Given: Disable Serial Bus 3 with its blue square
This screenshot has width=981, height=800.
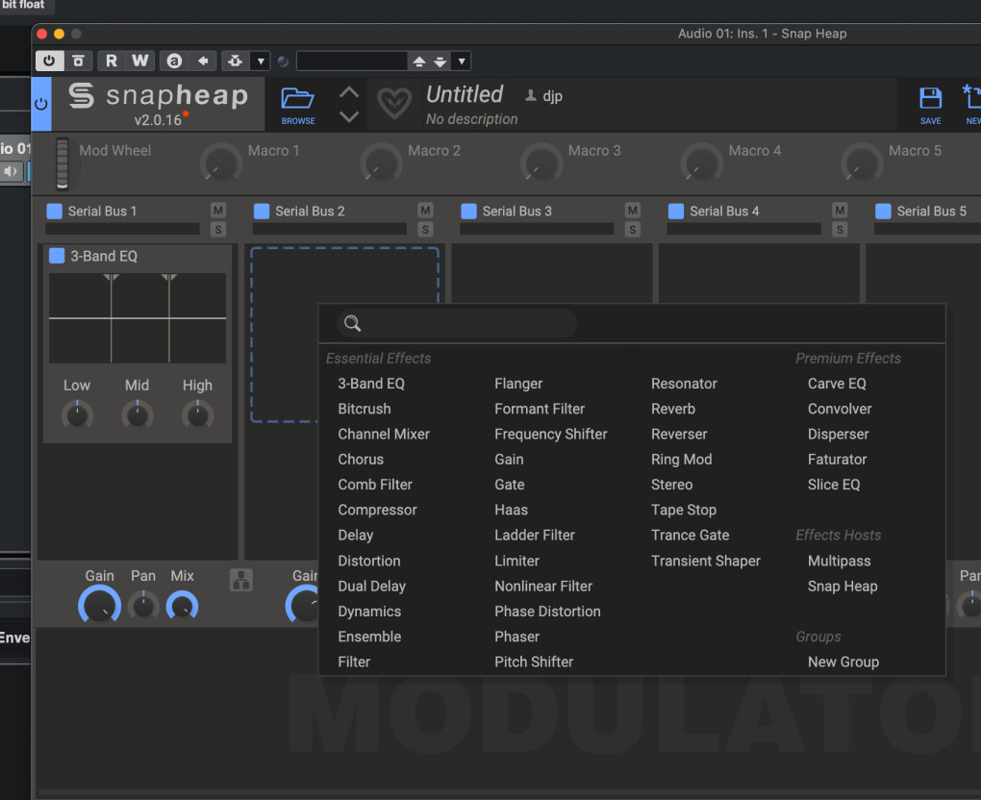Looking at the screenshot, I should coord(468,212).
